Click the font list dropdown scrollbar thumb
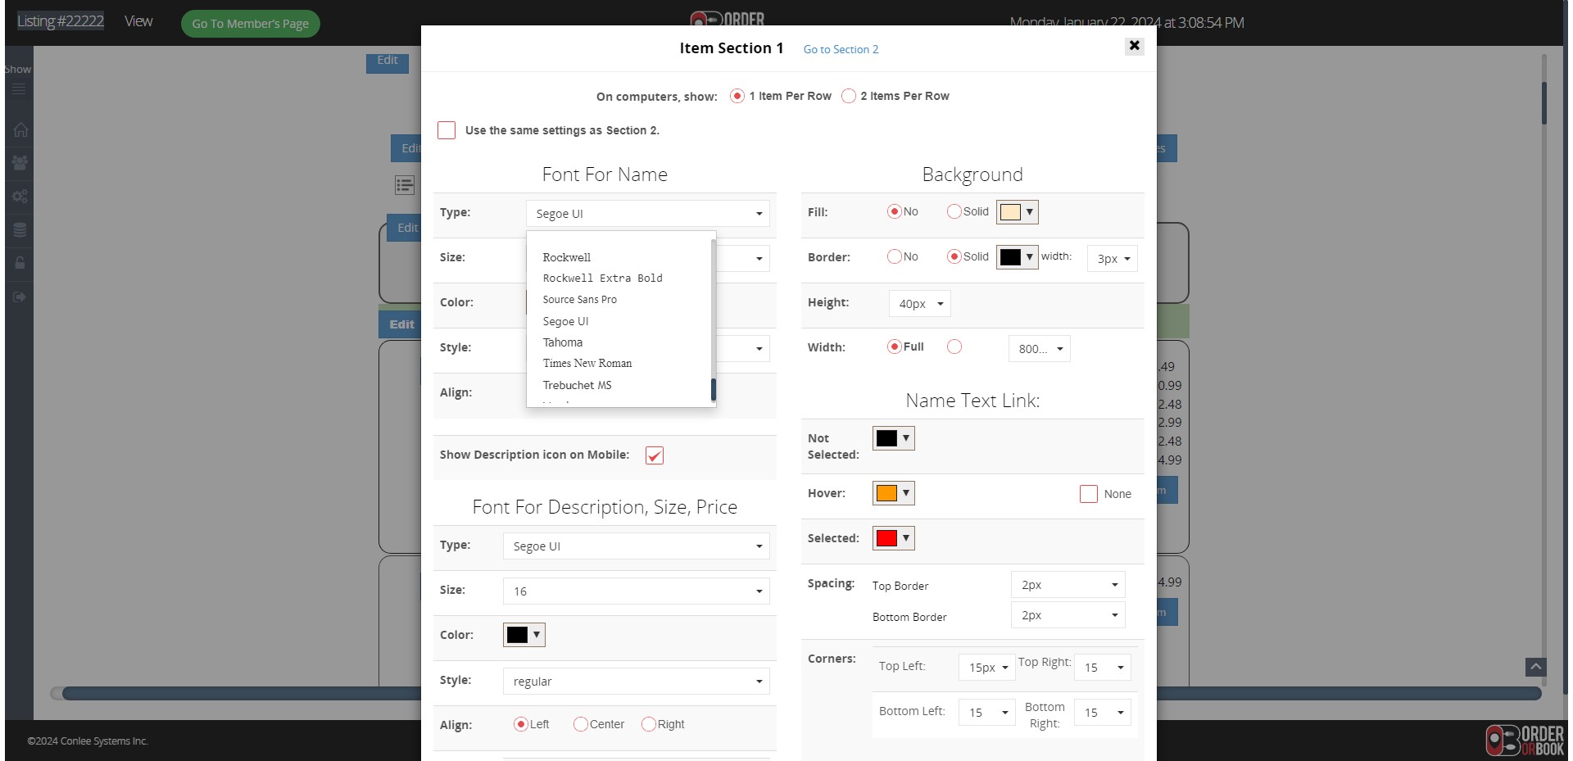1573x761 pixels. tap(714, 390)
